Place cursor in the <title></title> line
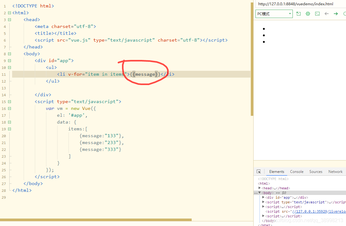346x226 pixels. [55, 33]
